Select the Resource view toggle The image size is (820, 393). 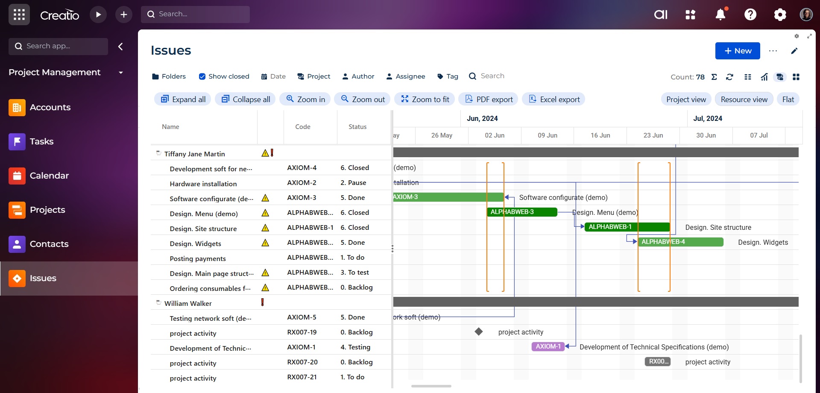(744, 100)
